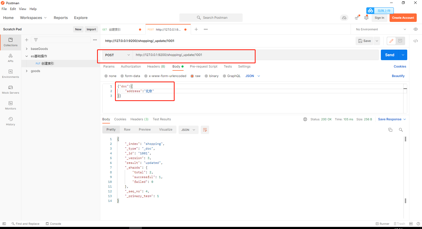Viewport: 422px width, 229px height.
Task: Open the Test Results response tab
Action: pyautogui.click(x=162, y=119)
